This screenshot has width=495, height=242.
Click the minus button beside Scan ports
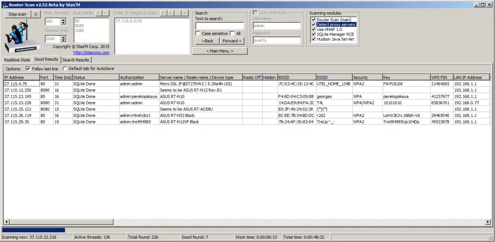[x=106, y=13]
